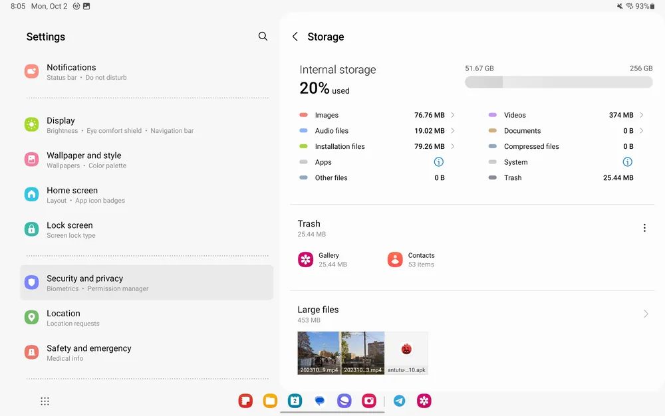This screenshot has width=665, height=416.
Task: Show info for Apps storage
Action: click(438, 162)
